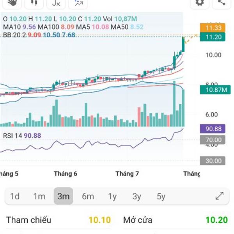This screenshot has height=234, width=234.
Task: Choose the 6m timeframe
Action: [x=88, y=196]
